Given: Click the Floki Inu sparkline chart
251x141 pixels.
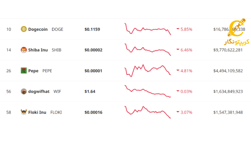Looking at the screenshot, I should click(148, 112).
